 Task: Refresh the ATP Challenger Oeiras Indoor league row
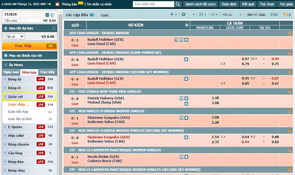(x=289, y=33)
